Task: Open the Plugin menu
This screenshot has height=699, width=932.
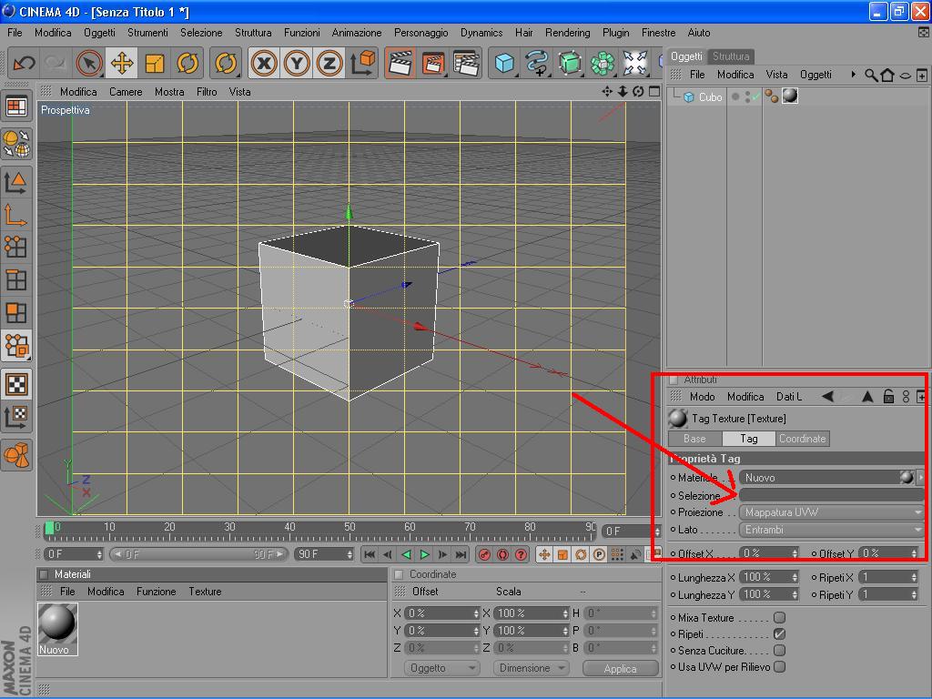Action: (616, 33)
